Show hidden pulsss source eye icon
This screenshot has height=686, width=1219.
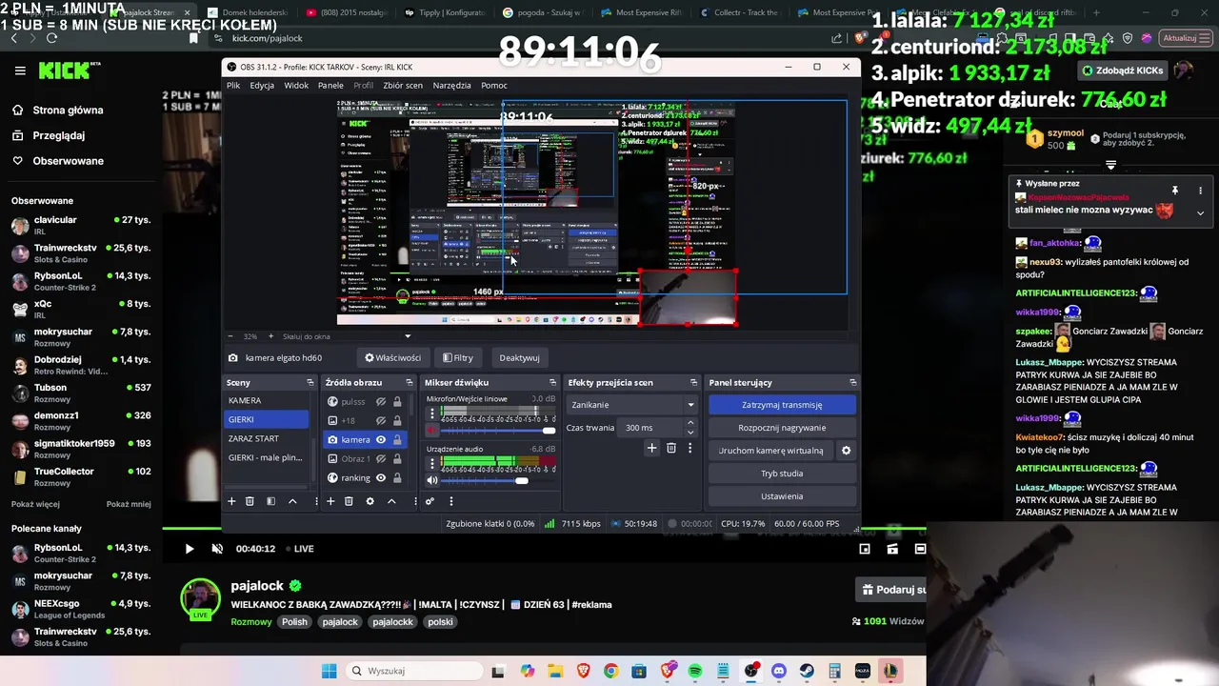[x=380, y=402]
